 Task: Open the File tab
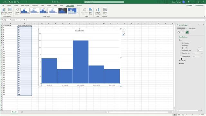(x=3, y=5)
